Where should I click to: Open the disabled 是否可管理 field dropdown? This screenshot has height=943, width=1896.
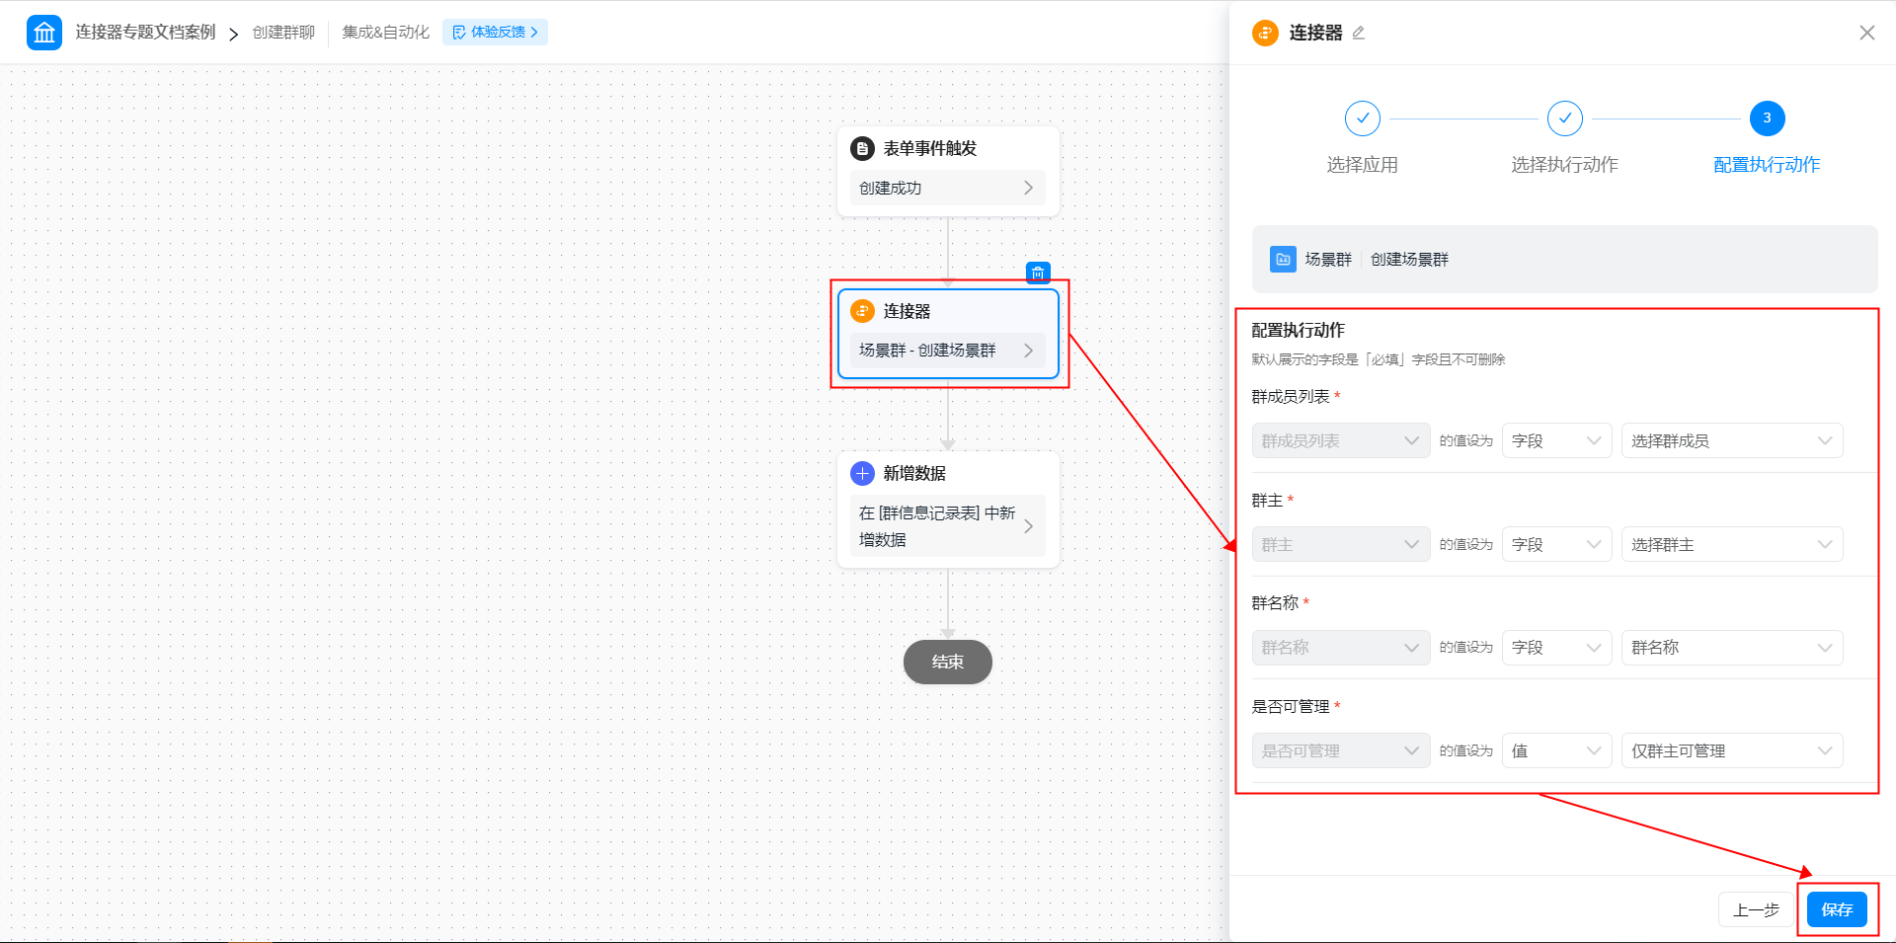click(x=1341, y=750)
